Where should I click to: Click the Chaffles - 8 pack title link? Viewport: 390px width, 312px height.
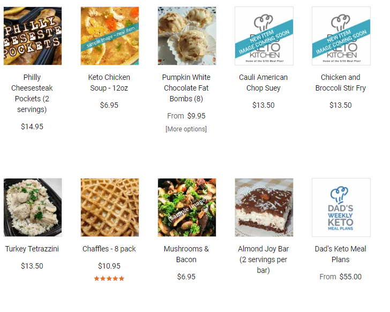tap(109, 249)
